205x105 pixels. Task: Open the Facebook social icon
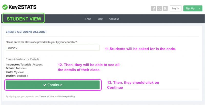153,8
